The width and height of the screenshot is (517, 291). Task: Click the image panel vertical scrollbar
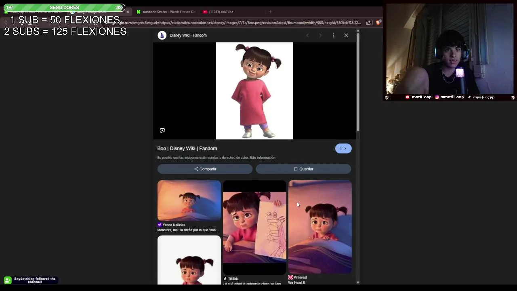point(358,82)
